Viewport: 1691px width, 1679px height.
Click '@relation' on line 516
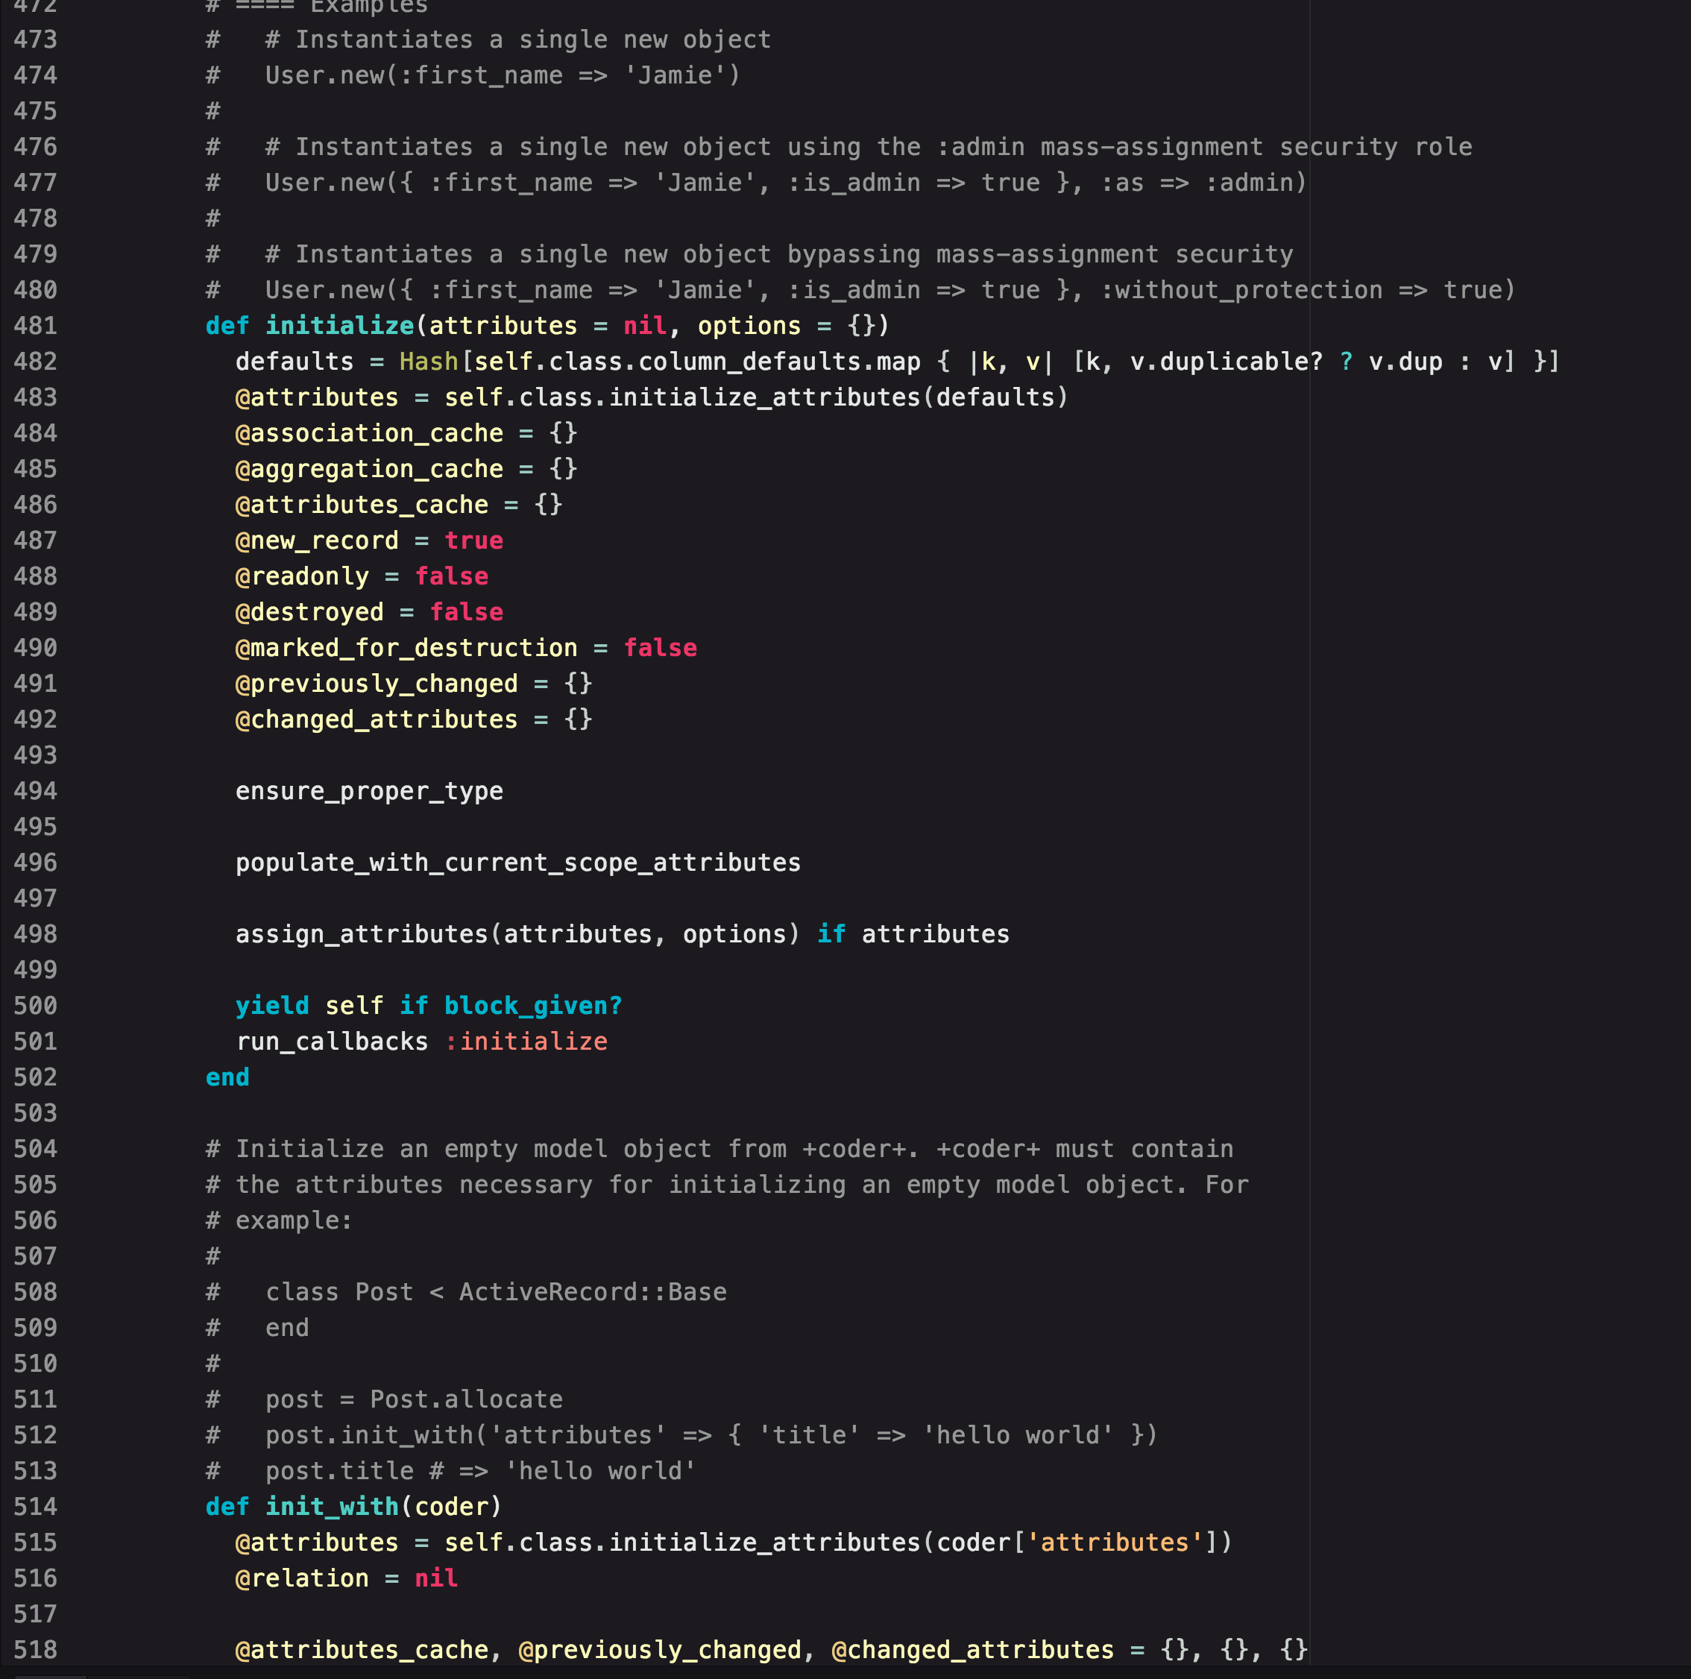[x=302, y=1578]
